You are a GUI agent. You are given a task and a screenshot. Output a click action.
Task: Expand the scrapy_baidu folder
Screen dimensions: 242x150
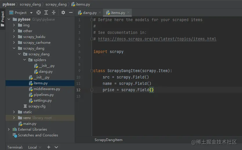click(x=14, y=37)
